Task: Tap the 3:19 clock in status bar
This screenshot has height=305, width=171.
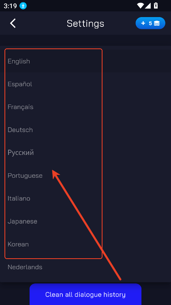Action: [10, 6]
